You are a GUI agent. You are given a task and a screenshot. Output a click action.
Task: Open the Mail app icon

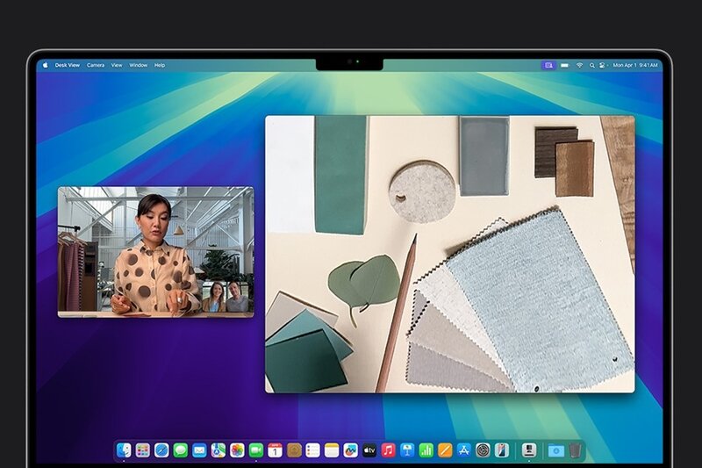(x=199, y=450)
